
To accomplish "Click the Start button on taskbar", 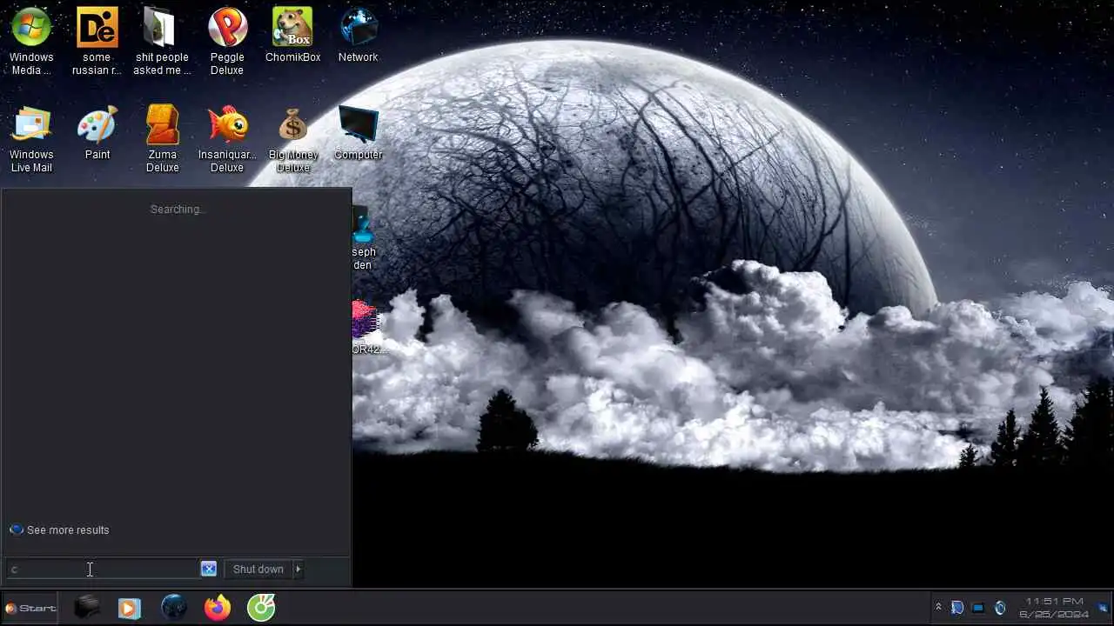I will click(x=30, y=608).
